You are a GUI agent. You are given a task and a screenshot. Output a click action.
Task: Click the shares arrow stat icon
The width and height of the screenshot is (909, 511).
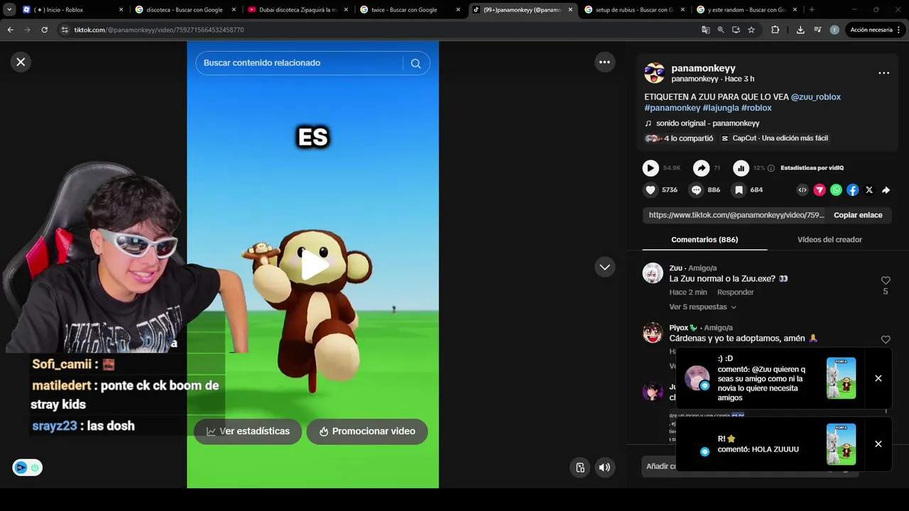701,168
